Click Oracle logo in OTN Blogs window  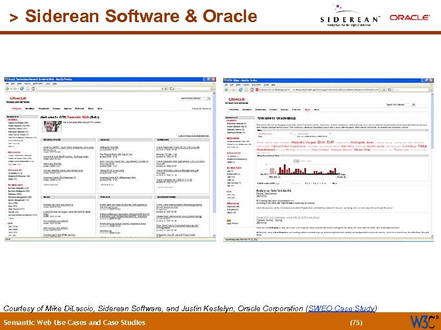pyautogui.click(x=237, y=100)
